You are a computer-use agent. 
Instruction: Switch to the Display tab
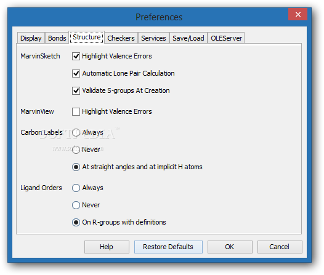tap(31, 38)
